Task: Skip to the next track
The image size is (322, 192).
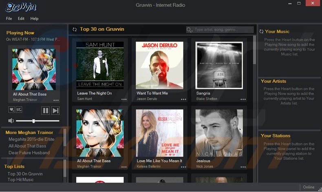Action: 55,110
